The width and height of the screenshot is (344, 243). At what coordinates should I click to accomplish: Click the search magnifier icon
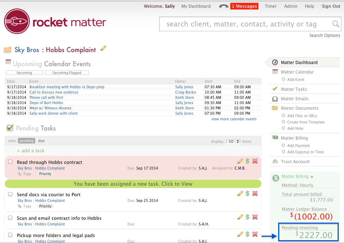336,24
